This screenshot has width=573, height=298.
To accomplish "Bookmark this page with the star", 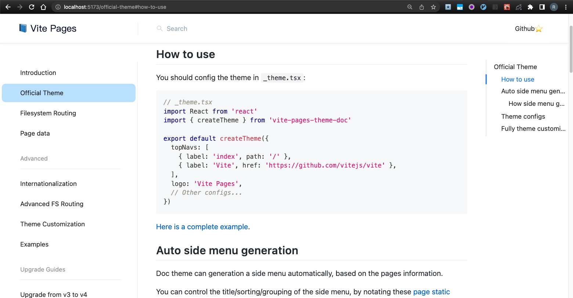I will point(433,7).
